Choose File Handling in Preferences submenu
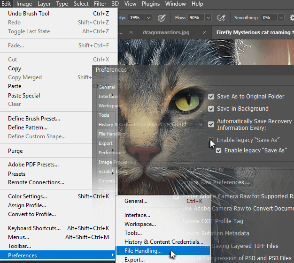Screen dimensions: 294x263 tap(163, 251)
